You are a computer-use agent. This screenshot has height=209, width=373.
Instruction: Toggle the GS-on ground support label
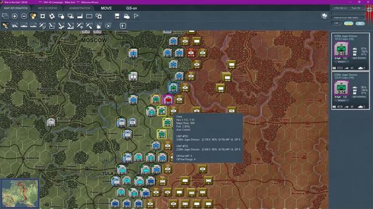pos(132,8)
